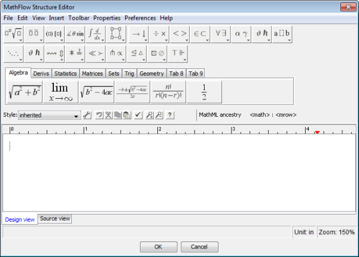Click the help question mark icon
The width and height of the screenshot is (359, 257).
pyautogui.click(x=170, y=115)
